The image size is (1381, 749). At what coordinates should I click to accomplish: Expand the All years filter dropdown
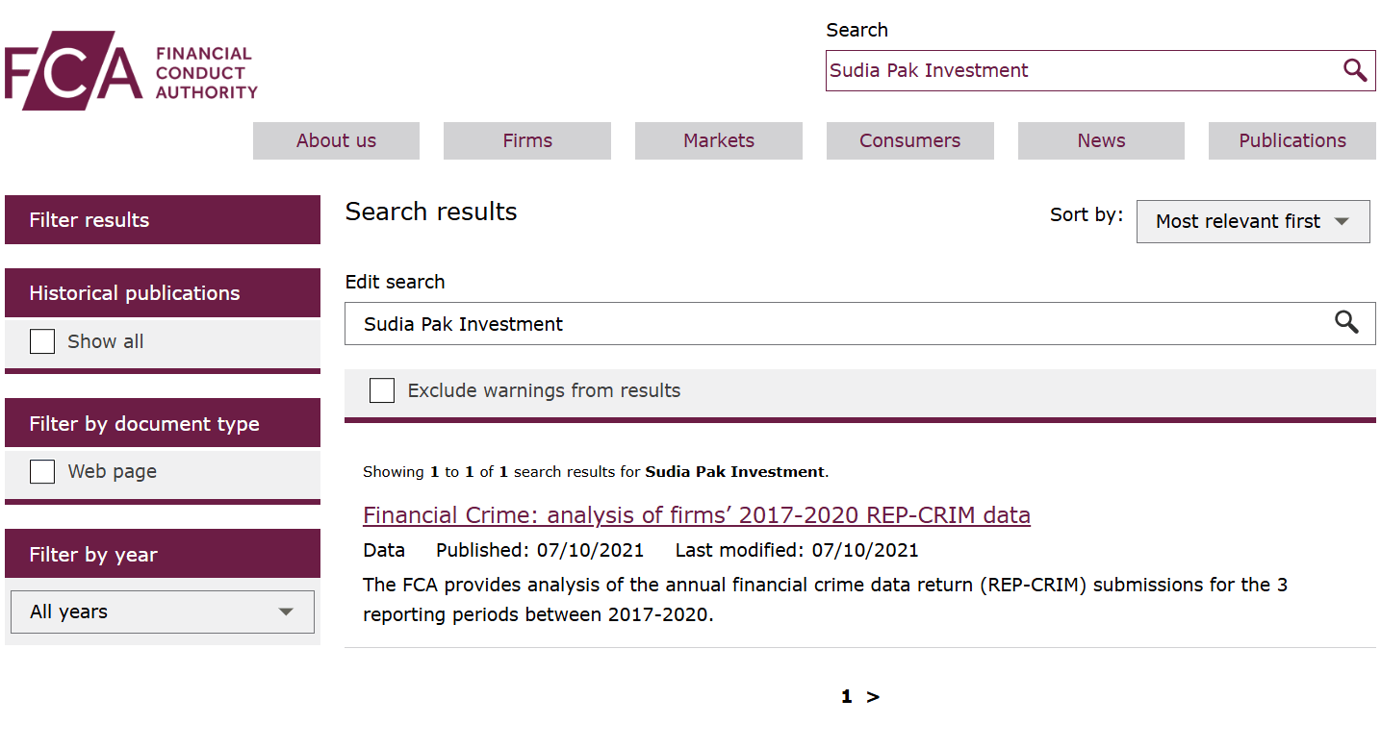(163, 612)
